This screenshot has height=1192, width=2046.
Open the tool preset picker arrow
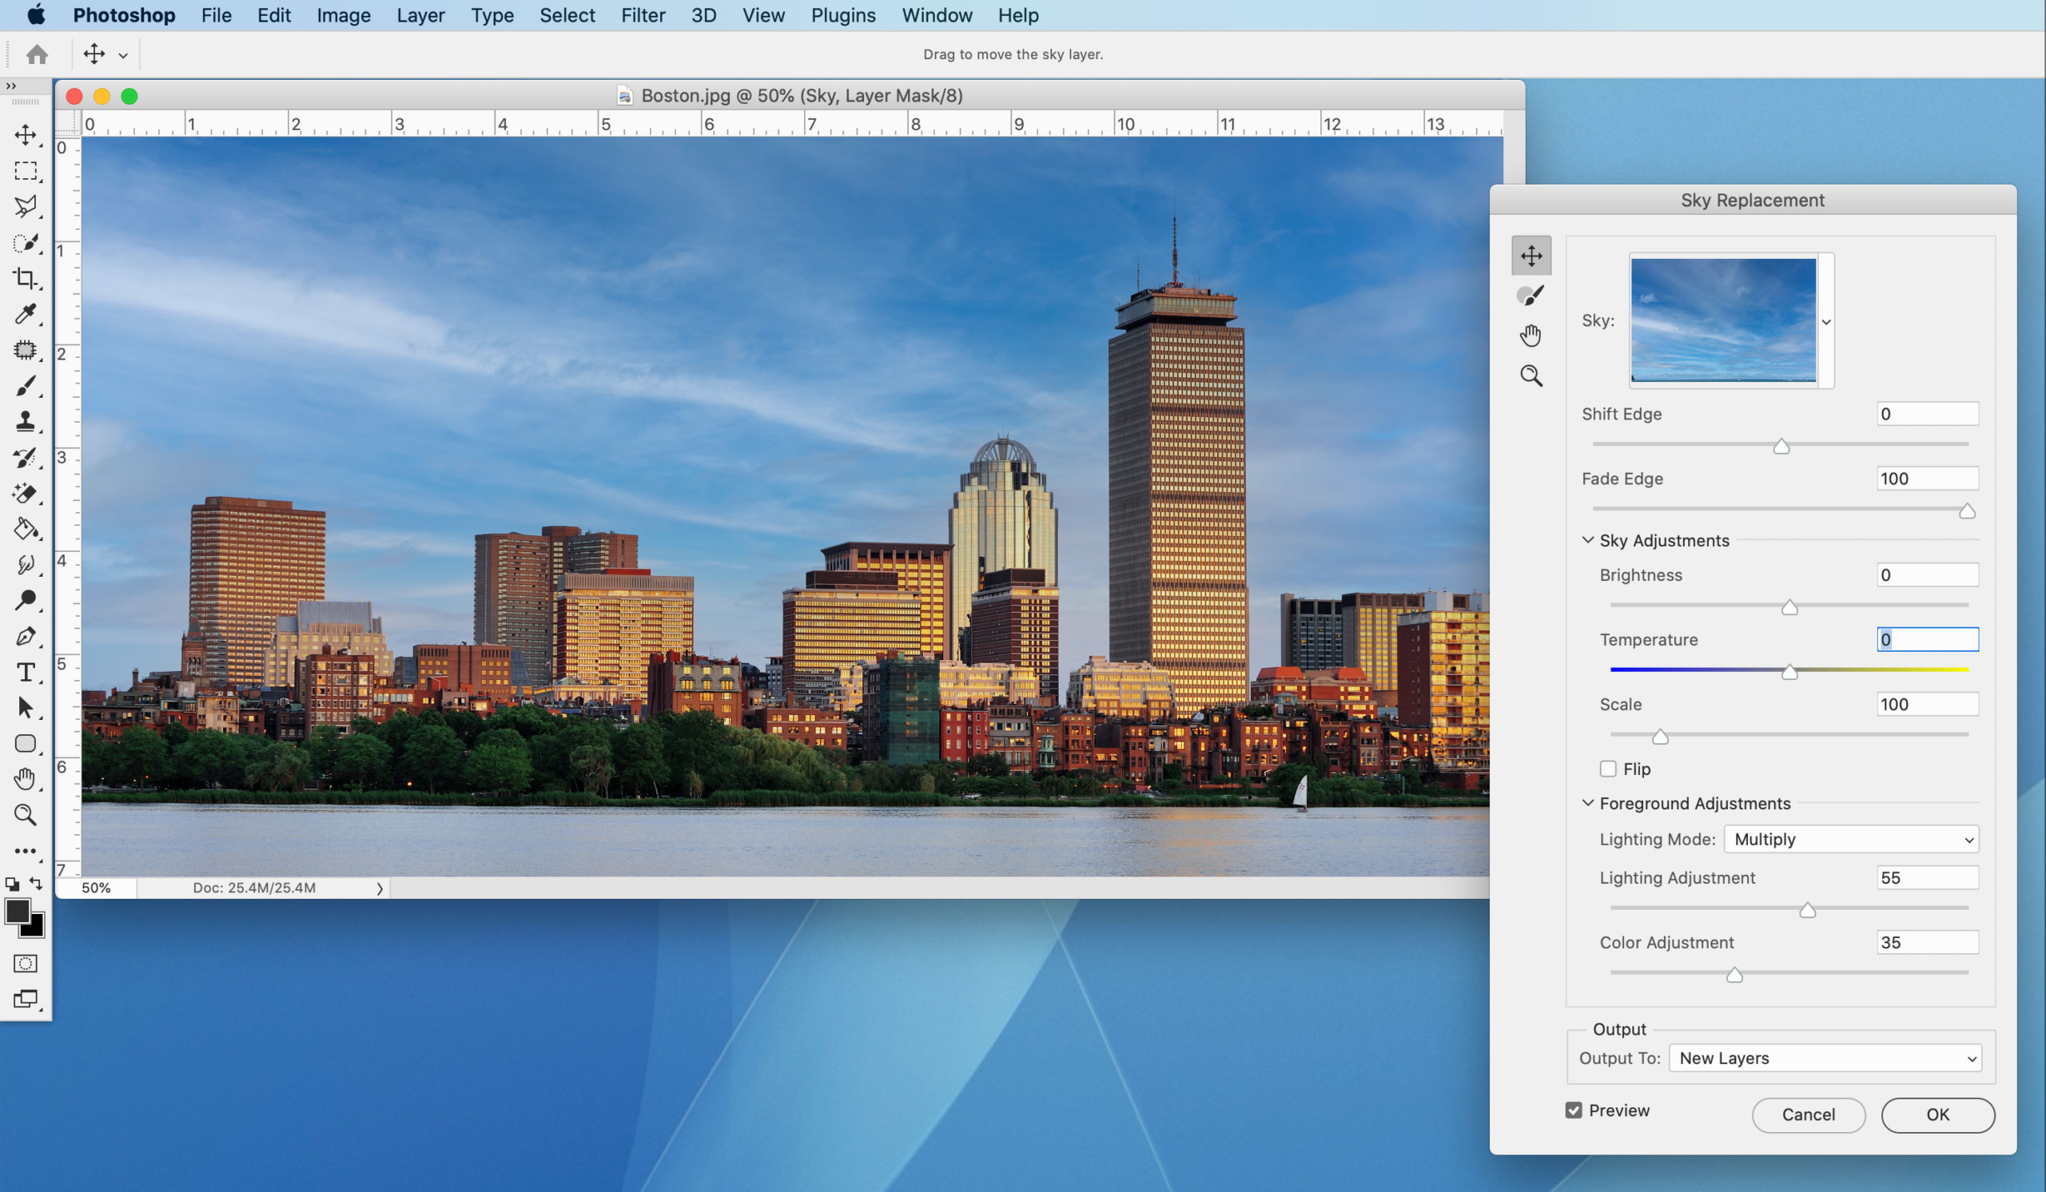(123, 55)
